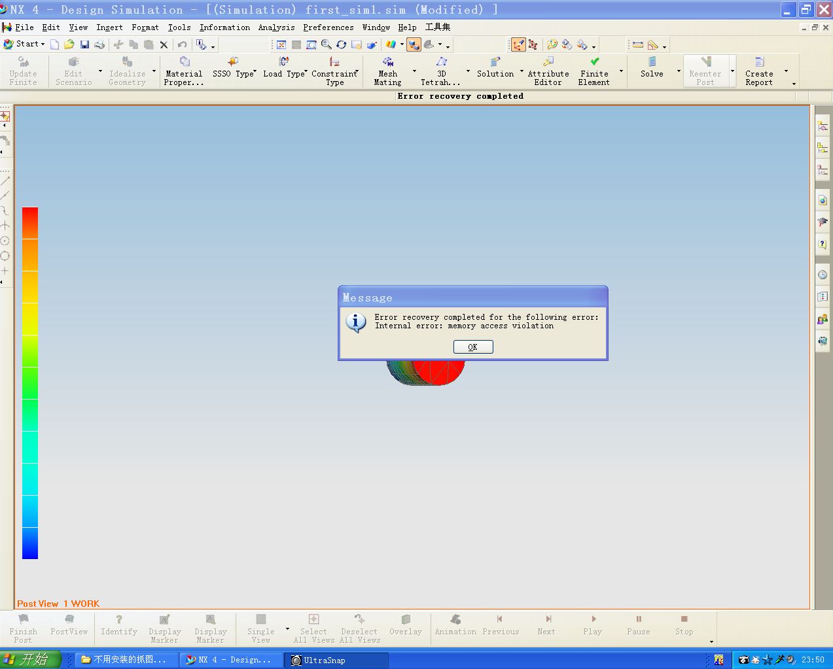The width and height of the screenshot is (833, 669).
Task: Open the Tools menu
Action: coord(179,27)
